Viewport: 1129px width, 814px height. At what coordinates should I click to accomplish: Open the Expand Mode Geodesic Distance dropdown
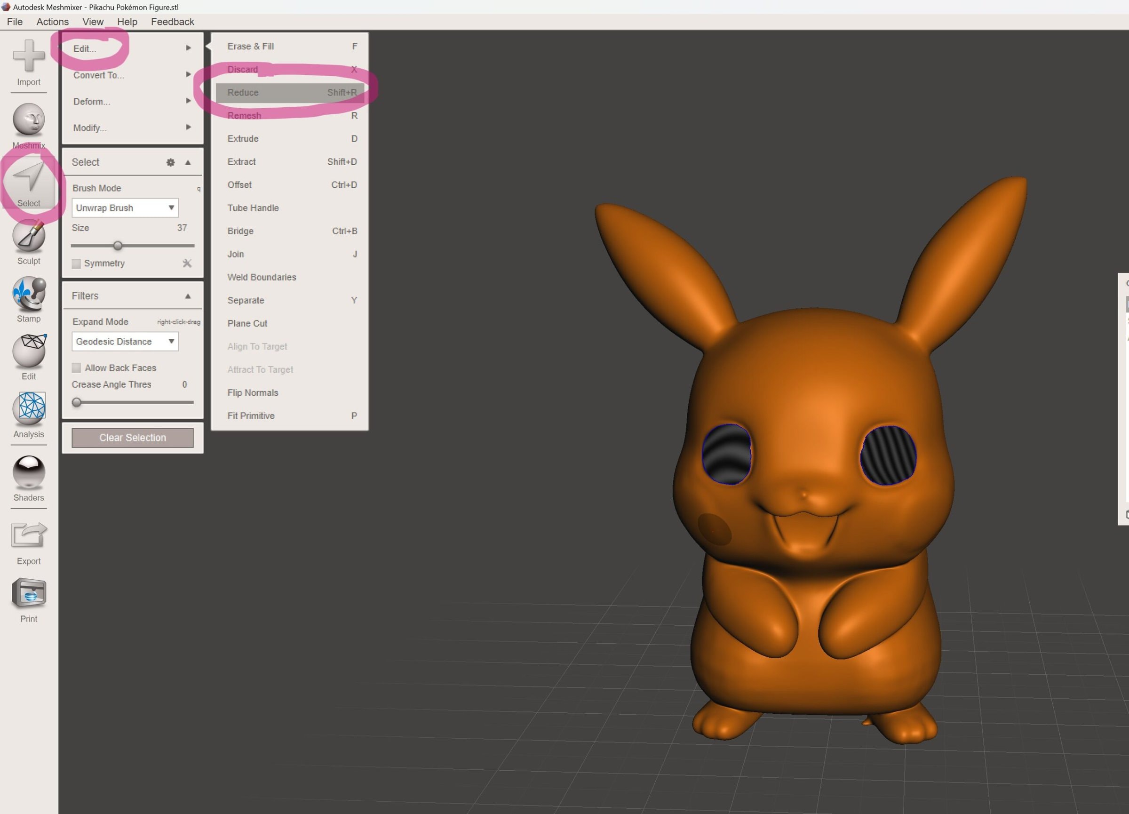click(x=125, y=342)
